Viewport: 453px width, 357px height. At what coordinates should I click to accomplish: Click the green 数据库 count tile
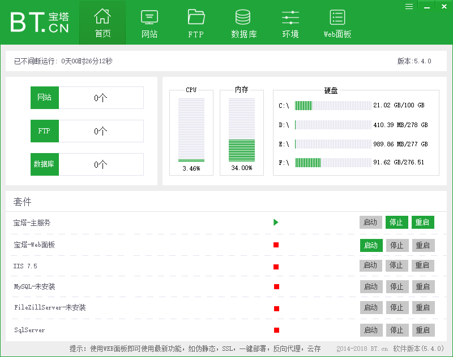tap(45, 164)
